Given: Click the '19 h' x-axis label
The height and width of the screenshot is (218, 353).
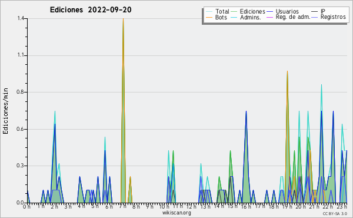Looking at the screenshot, I should point(287,206).
